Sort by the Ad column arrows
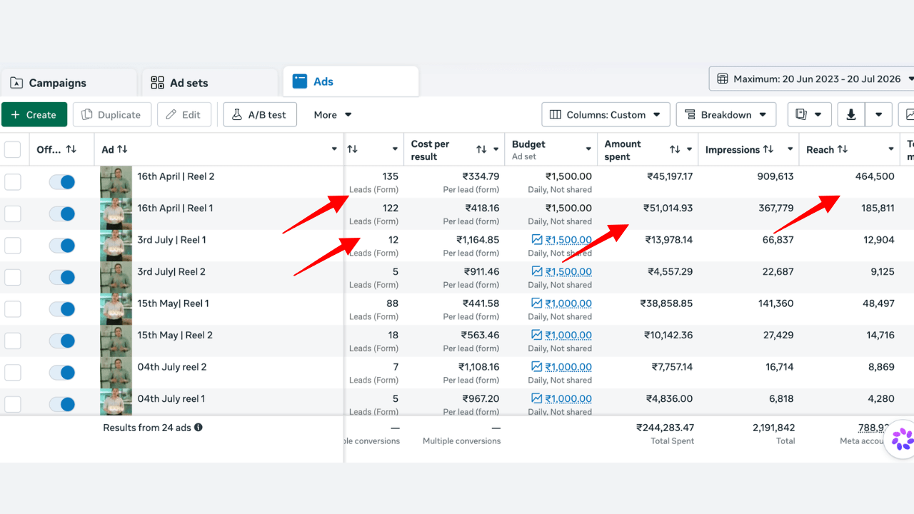This screenshot has width=914, height=514. pyautogui.click(x=122, y=149)
